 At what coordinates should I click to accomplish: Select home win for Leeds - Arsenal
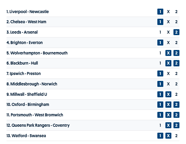coord(160,32)
